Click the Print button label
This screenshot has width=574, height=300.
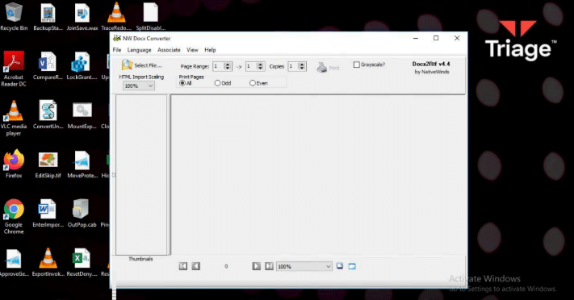[334, 68]
